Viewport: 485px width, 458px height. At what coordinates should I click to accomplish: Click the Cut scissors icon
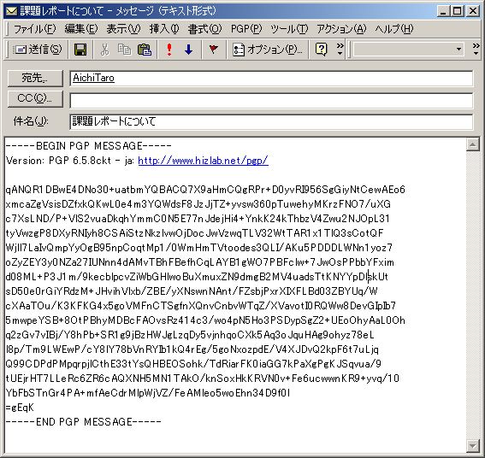tap(105, 50)
